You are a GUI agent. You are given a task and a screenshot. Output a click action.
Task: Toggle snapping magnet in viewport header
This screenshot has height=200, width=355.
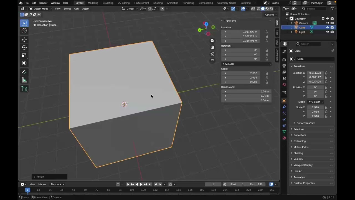(x=150, y=9)
